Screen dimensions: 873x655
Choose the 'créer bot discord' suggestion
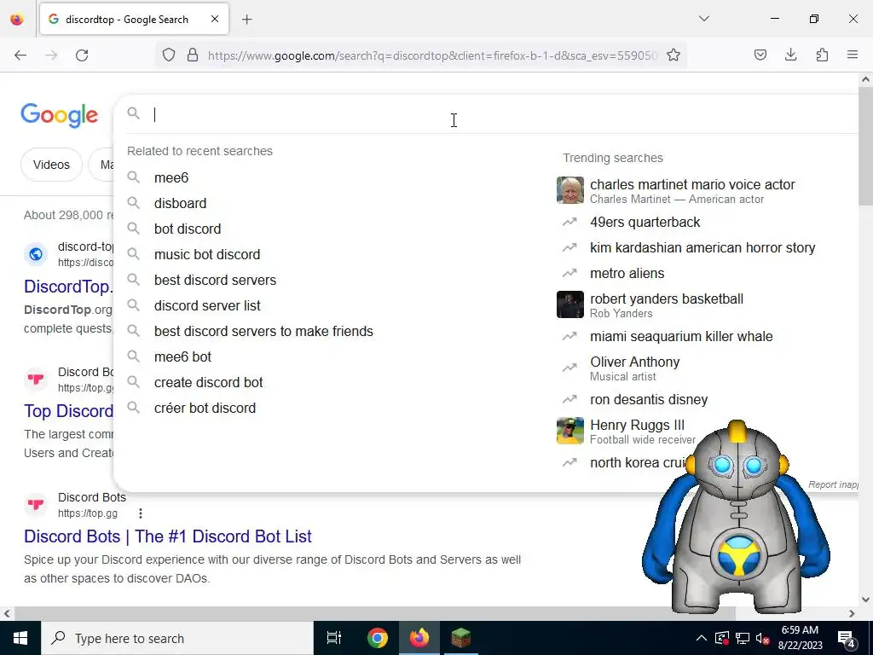(205, 409)
